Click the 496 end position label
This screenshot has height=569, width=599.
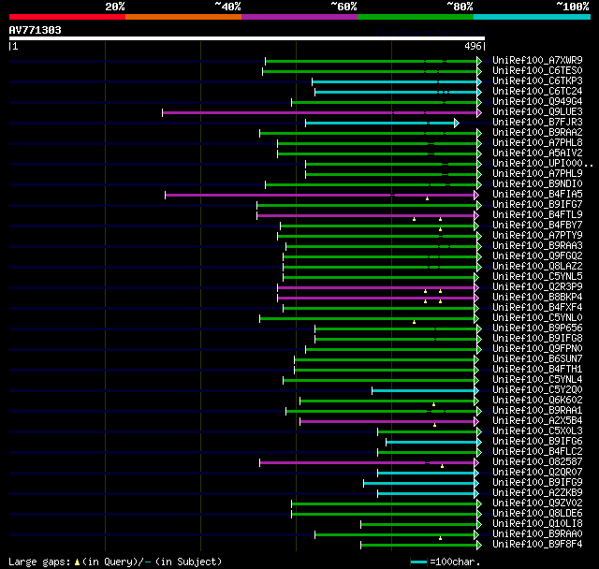(x=473, y=46)
